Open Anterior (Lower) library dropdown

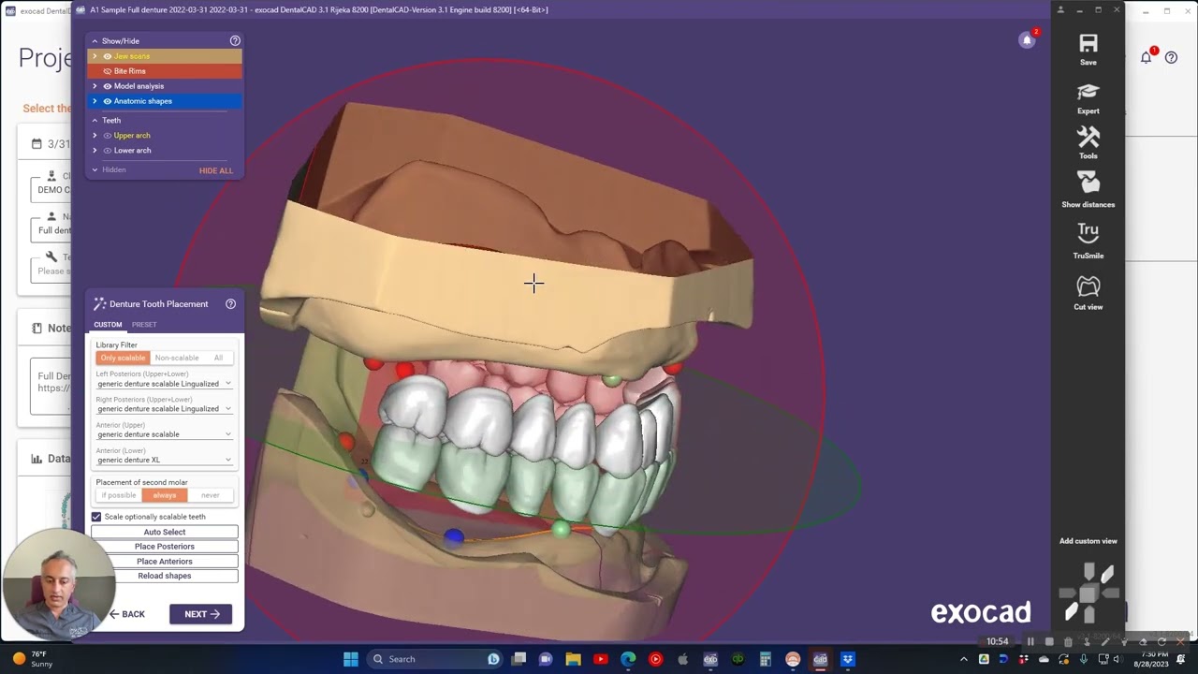point(164,460)
